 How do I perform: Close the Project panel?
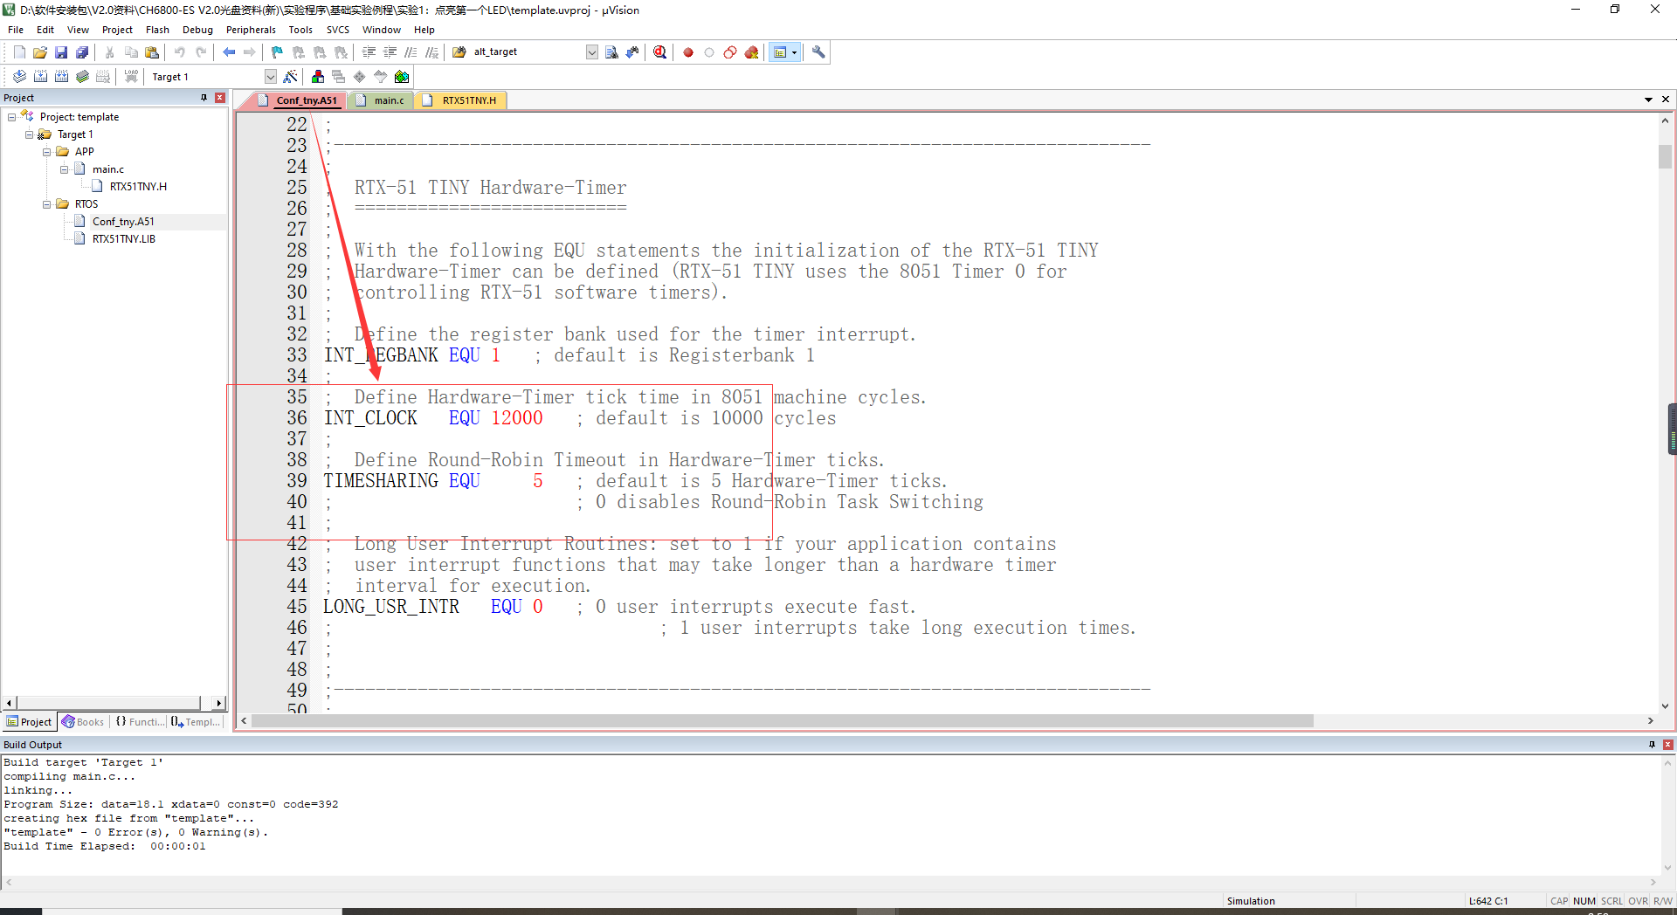[220, 98]
